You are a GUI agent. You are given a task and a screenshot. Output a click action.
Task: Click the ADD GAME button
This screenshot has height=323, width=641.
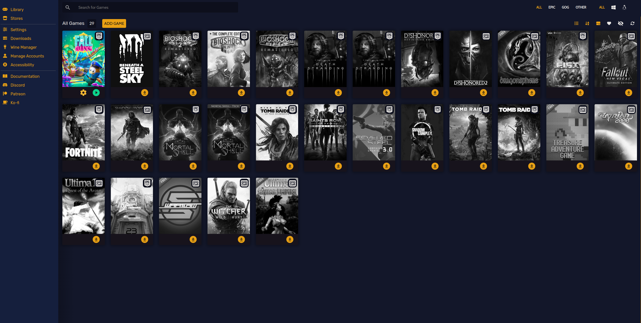point(114,24)
